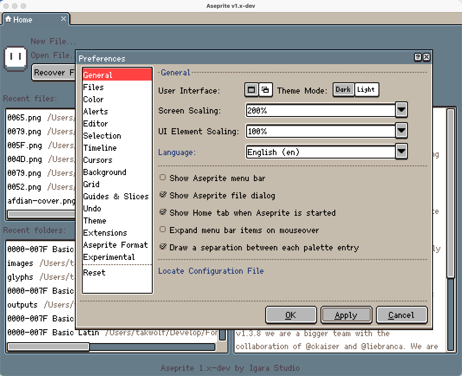The height and width of the screenshot is (376, 462).
Task: Toggle Show Aseprite file dialog checkbox
Action: click(x=163, y=195)
